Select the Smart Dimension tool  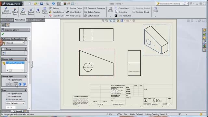pyautogui.click(x=6, y=11)
